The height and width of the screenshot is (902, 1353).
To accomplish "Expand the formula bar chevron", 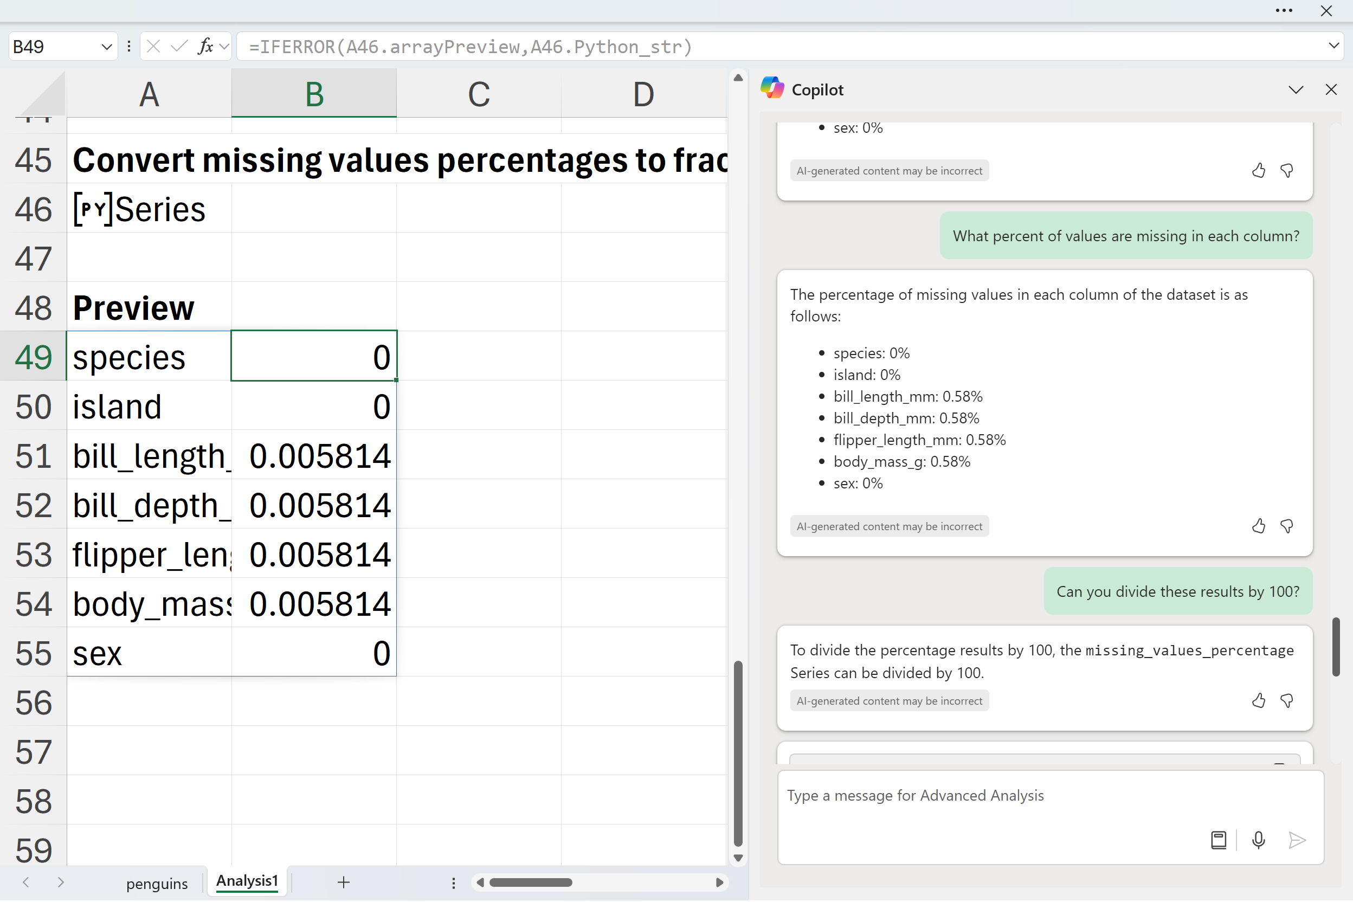I will point(1334,46).
